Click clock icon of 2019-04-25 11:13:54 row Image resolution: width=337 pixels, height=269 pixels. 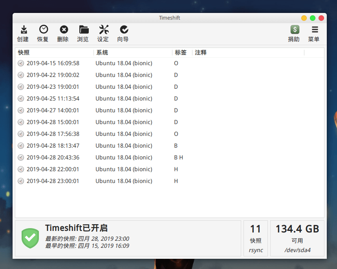pyautogui.click(x=21, y=99)
